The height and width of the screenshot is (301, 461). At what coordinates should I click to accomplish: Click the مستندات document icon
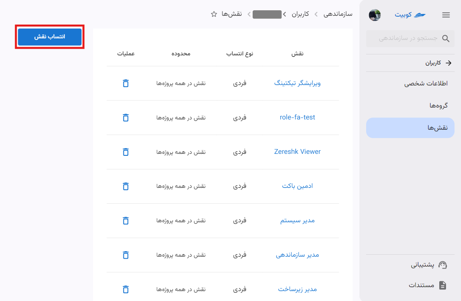[x=442, y=285]
